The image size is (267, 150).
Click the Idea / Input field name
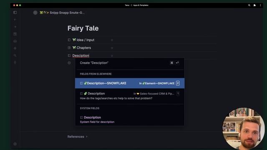pos(85,40)
